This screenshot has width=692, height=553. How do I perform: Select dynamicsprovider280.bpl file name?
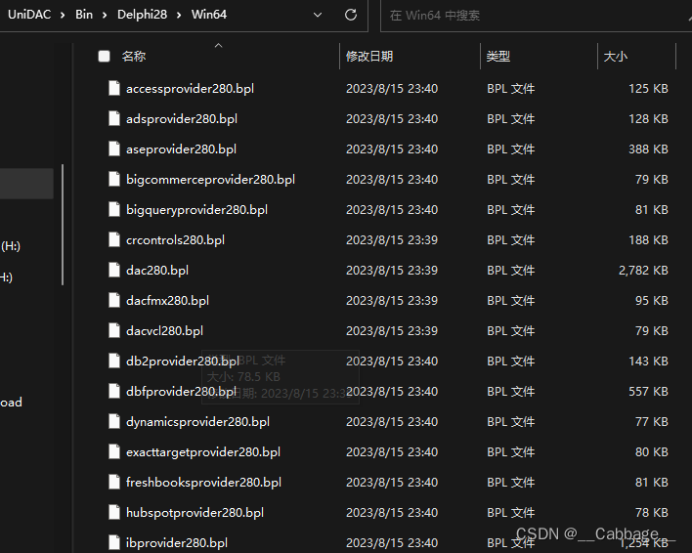(197, 422)
